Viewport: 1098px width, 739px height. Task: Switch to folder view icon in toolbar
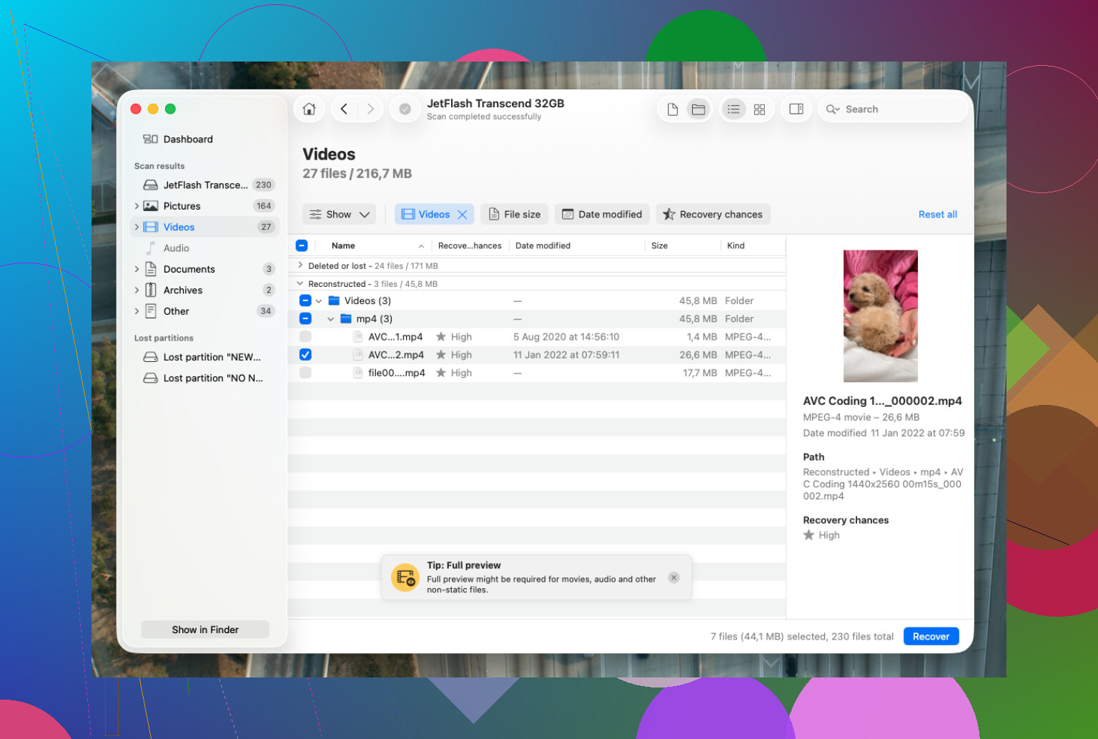(698, 109)
